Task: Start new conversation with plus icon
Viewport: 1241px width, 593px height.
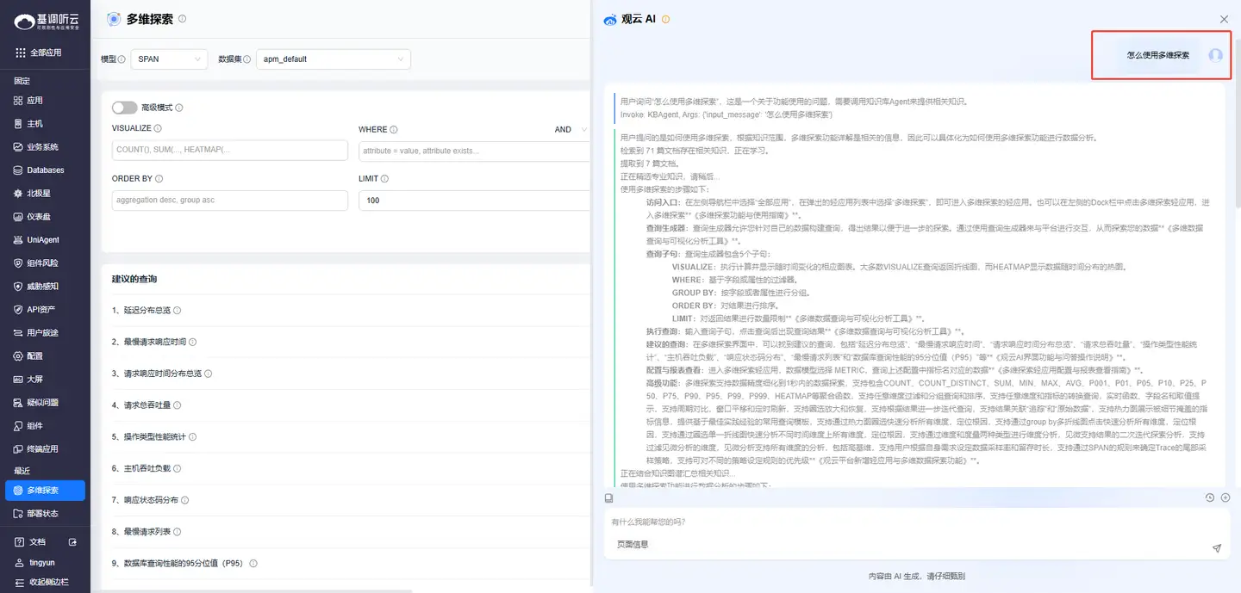Action: (x=1225, y=497)
